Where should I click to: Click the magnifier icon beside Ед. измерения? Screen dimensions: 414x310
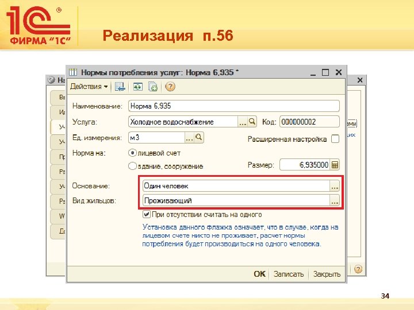(199, 138)
